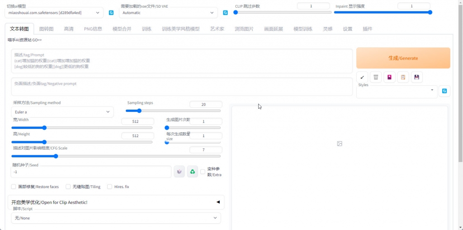Screen dimensions: 463x230
Task: Click the Height value field showing 512
Action: [x=137, y=136]
